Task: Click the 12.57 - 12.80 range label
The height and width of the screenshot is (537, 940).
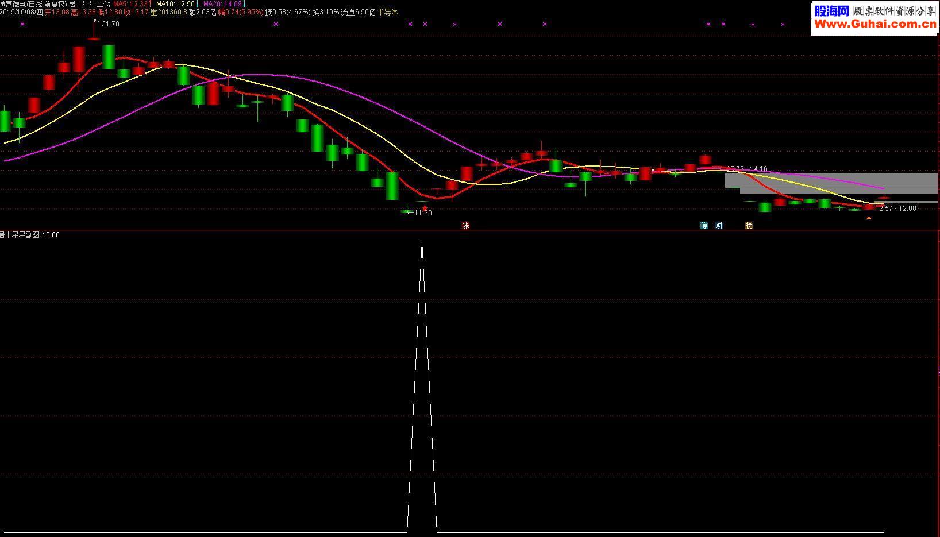Action: click(x=896, y=208)
